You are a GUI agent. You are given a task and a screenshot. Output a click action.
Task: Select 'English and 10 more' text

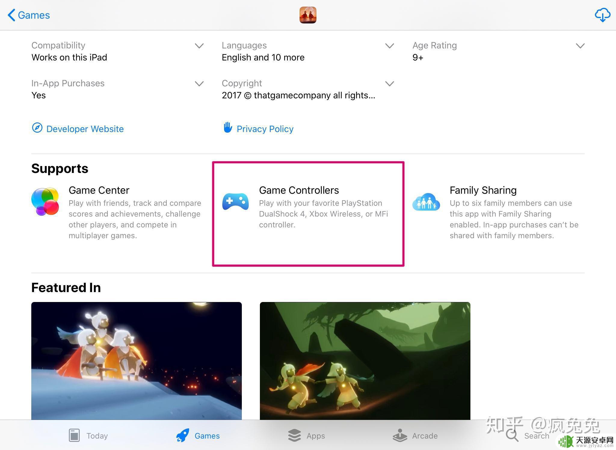pos(263,57)
